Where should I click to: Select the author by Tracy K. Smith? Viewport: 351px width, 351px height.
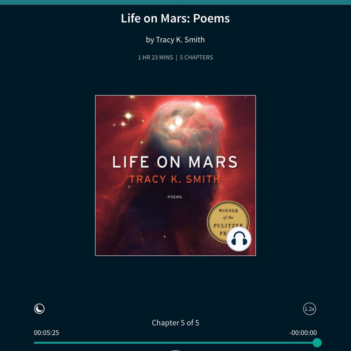click(175, 40)
